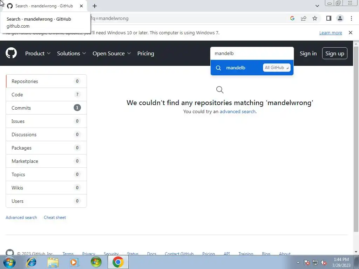Expand the Product dropdown menu
359x269 pixels.
click(38, 53)
